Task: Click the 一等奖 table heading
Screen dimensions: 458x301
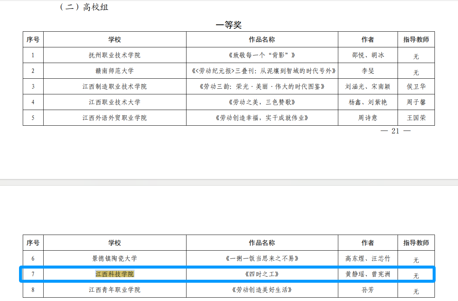Action: 229,25
